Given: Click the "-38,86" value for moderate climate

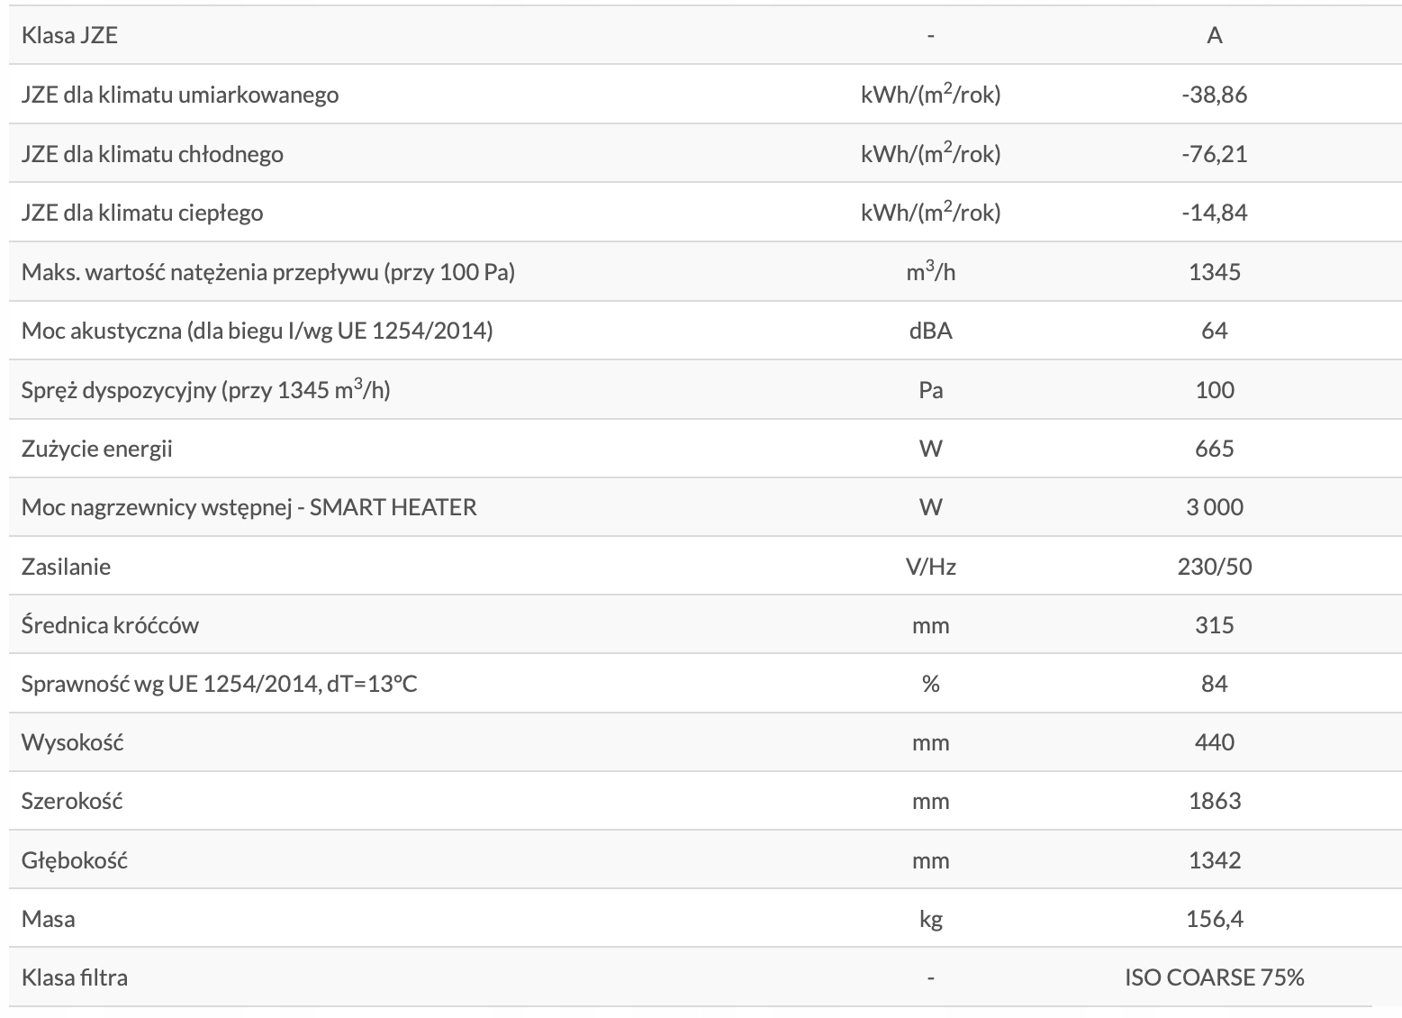Looking at the screenshot, I should tap(1214, 95).
